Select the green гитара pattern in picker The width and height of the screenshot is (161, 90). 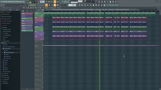(x=27, y=30)
